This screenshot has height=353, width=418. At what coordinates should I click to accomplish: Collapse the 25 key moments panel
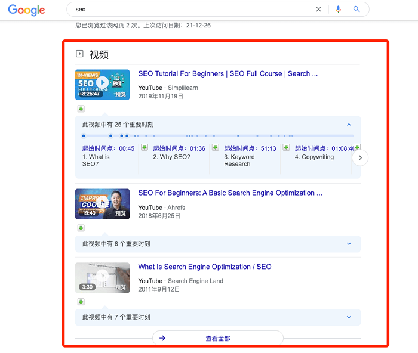coord(349,125)
